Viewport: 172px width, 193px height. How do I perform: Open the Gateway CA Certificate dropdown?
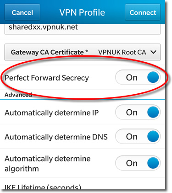click(83, 52)
